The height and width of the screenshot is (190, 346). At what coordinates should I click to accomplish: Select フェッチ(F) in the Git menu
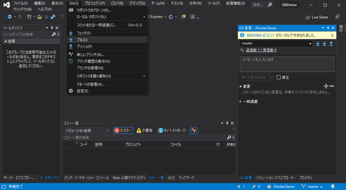pos(107,33)
